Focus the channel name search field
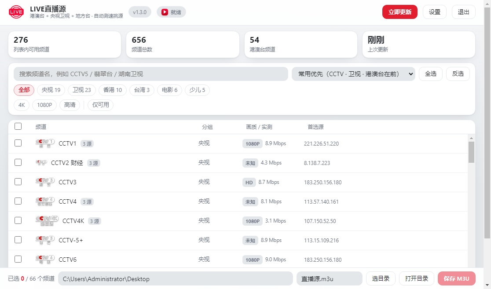This screenshot has width=491, height=289. tap(150, 74)
